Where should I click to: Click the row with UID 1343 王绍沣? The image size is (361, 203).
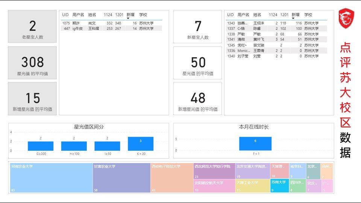tap(276, 23)
